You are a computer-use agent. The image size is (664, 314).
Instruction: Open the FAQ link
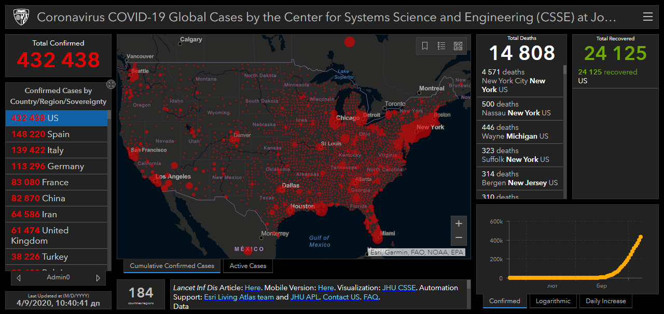click(371, 297)
